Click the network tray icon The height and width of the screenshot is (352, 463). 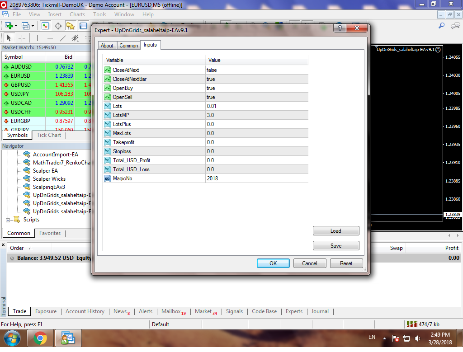(x=406, y=338)
